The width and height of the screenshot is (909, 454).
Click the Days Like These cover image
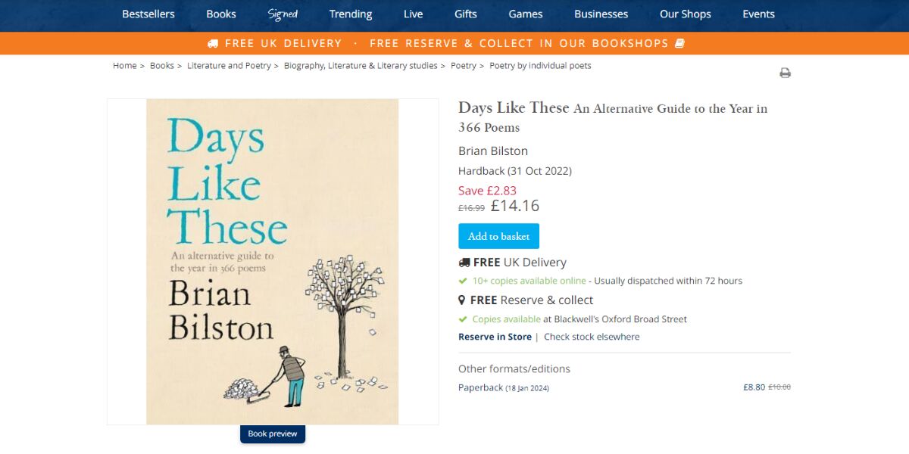pos(272,261)
